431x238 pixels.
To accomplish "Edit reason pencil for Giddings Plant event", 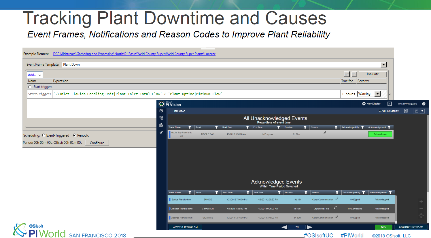I will click(x=337, y=216).
